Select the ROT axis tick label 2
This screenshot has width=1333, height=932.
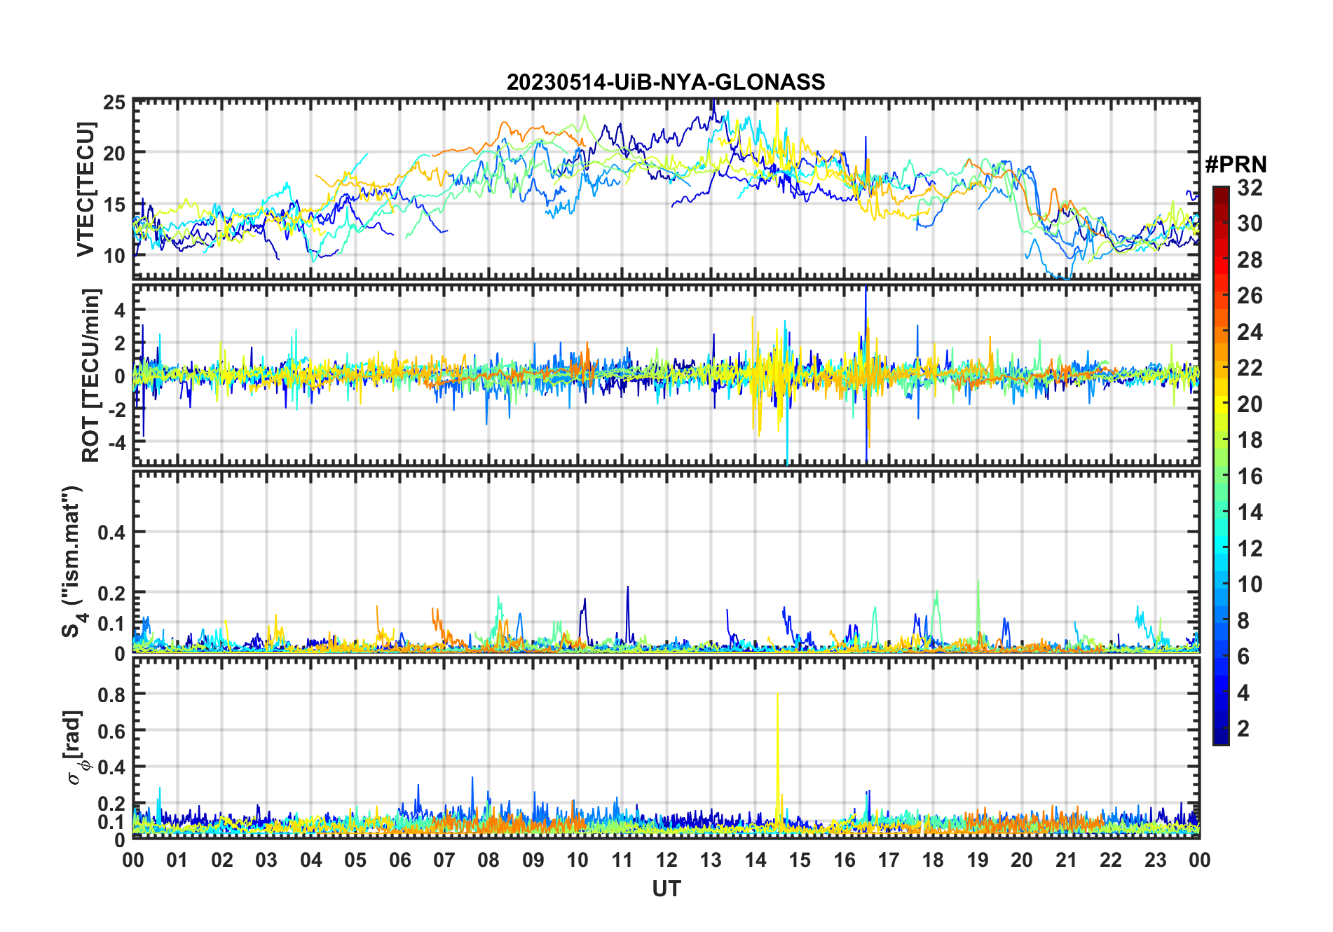click(120, 343)
